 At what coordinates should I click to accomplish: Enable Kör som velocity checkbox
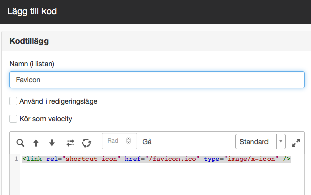pos(13,119)
